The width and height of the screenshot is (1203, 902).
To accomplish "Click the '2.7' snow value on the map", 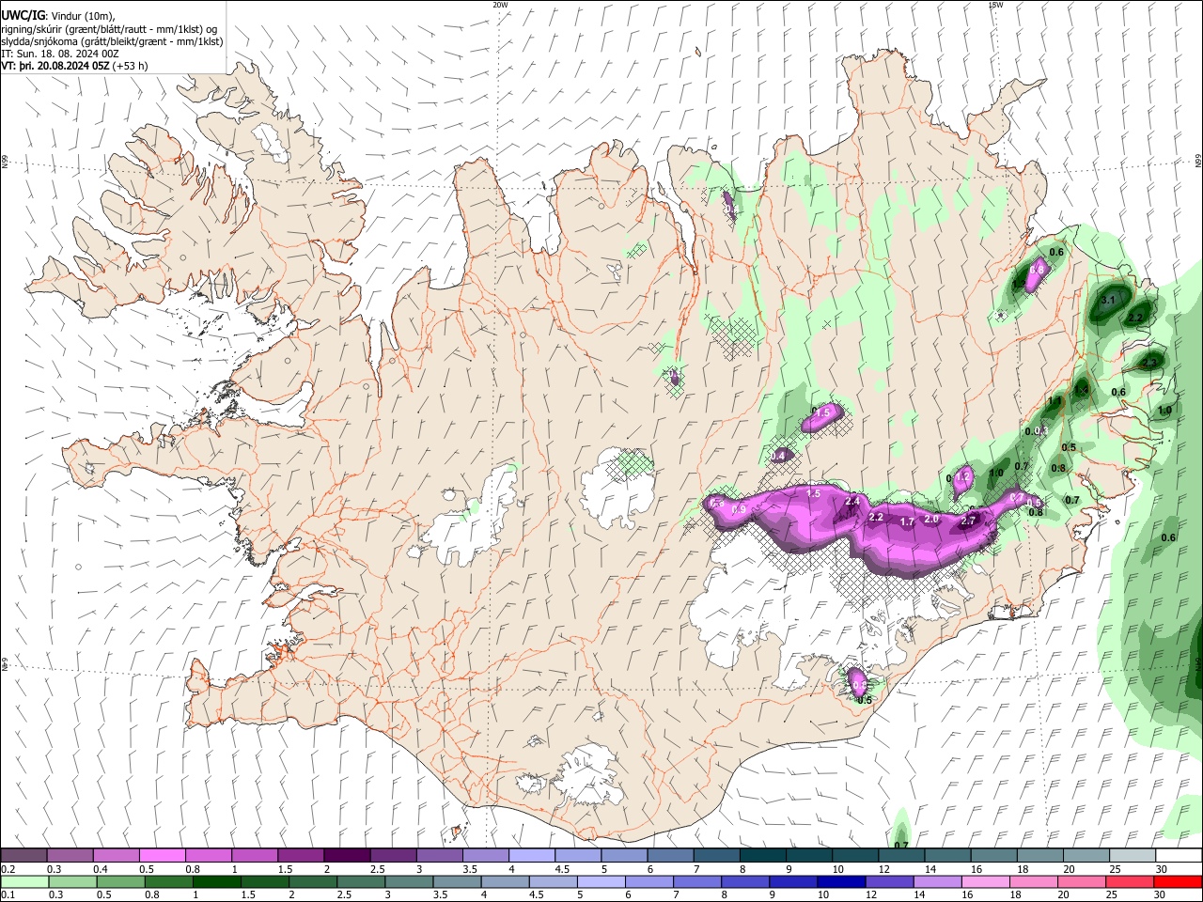I will [970, 521].
